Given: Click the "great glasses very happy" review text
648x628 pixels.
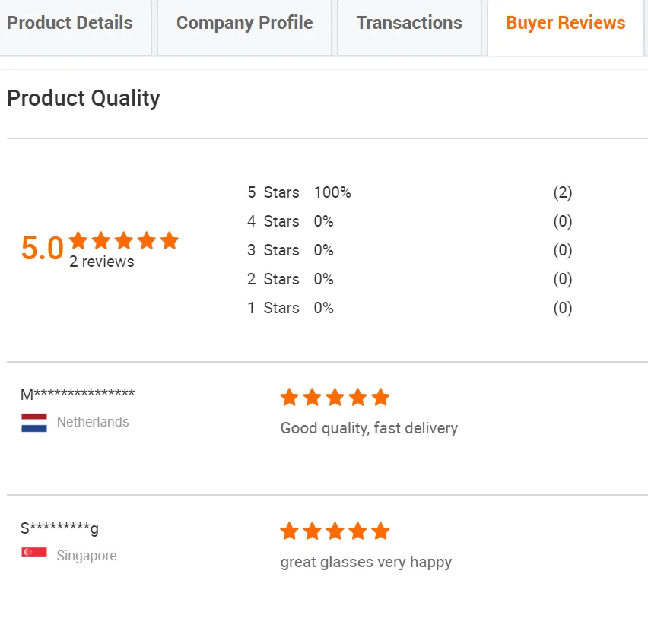Looking at the screenshot, I should click(x=366, y=563).
